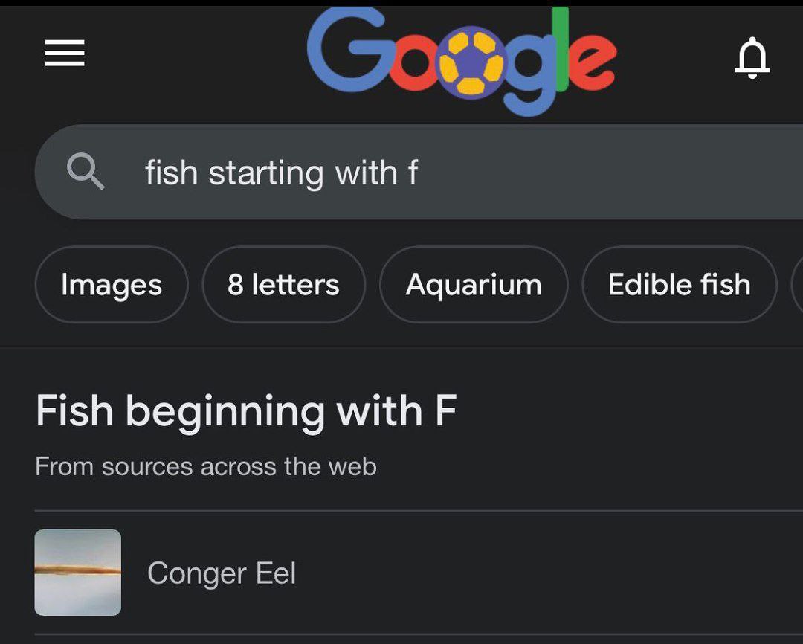
Task: Switch to the Images filter
Action: (112, 285)
